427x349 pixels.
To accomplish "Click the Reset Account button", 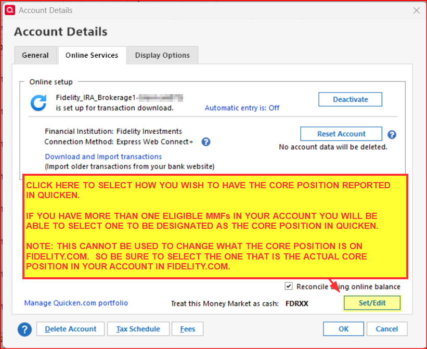I will [341, 134].
